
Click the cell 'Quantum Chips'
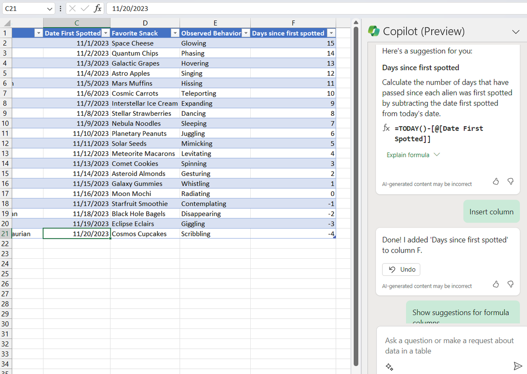tap(145, 53)
